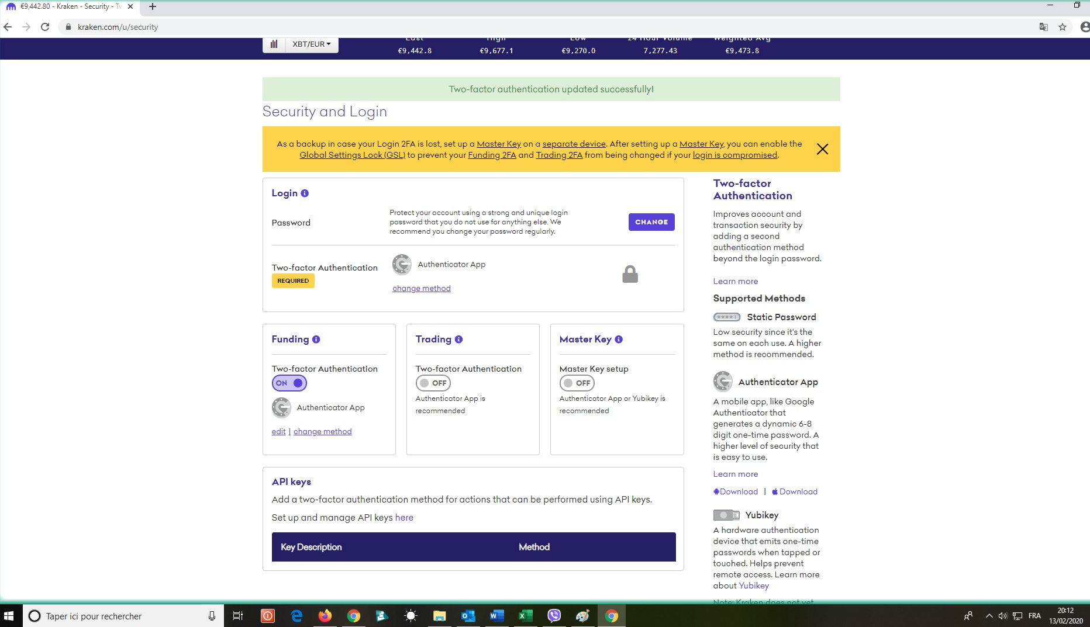Click the CHANGE password button
The width and height of the screenshot is (1090, 627).
[x=651, y=222]
